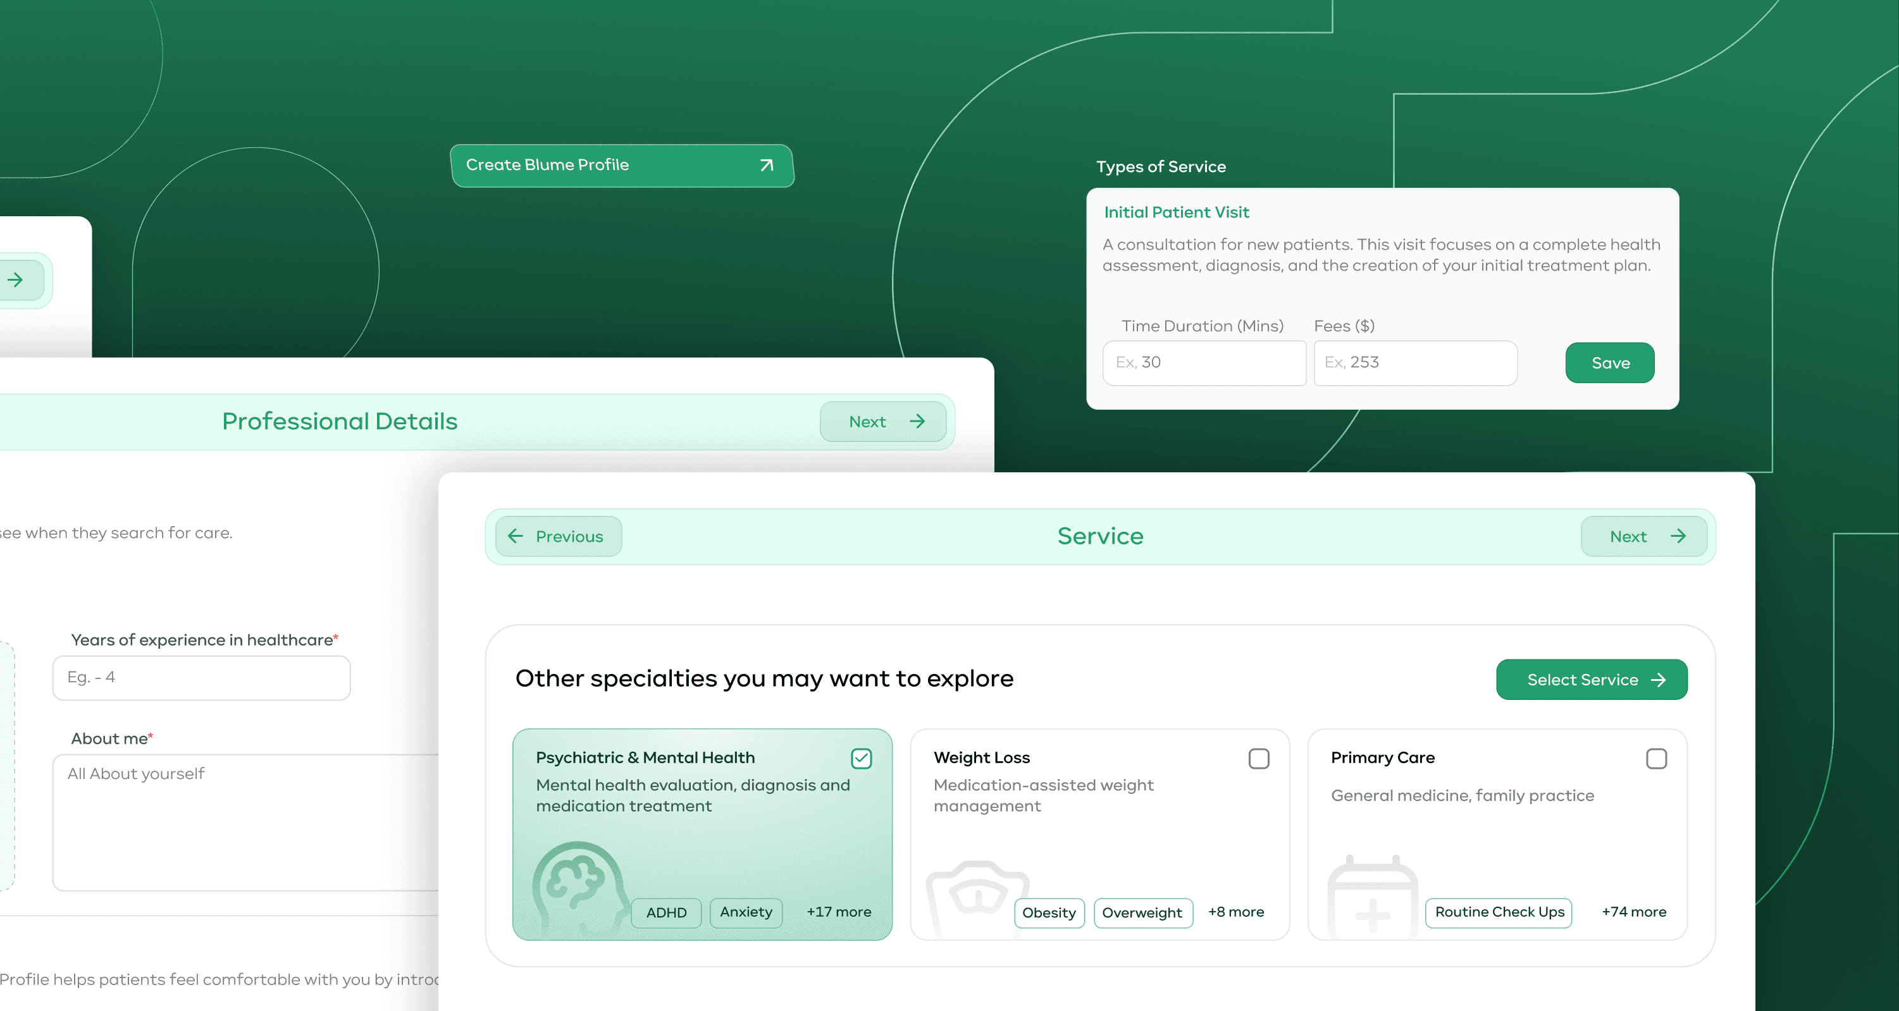Click the diagonal arrow icon in Create Blume Profile

pos(767,165)
